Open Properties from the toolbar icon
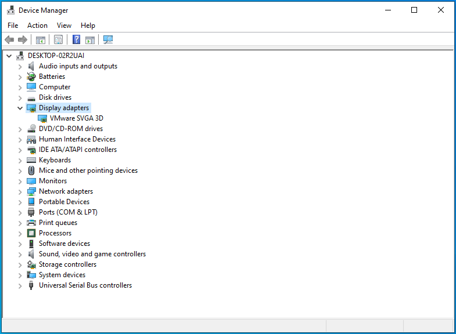The height and width of the screenshot is (334, 456). click(x=58, y=39)
